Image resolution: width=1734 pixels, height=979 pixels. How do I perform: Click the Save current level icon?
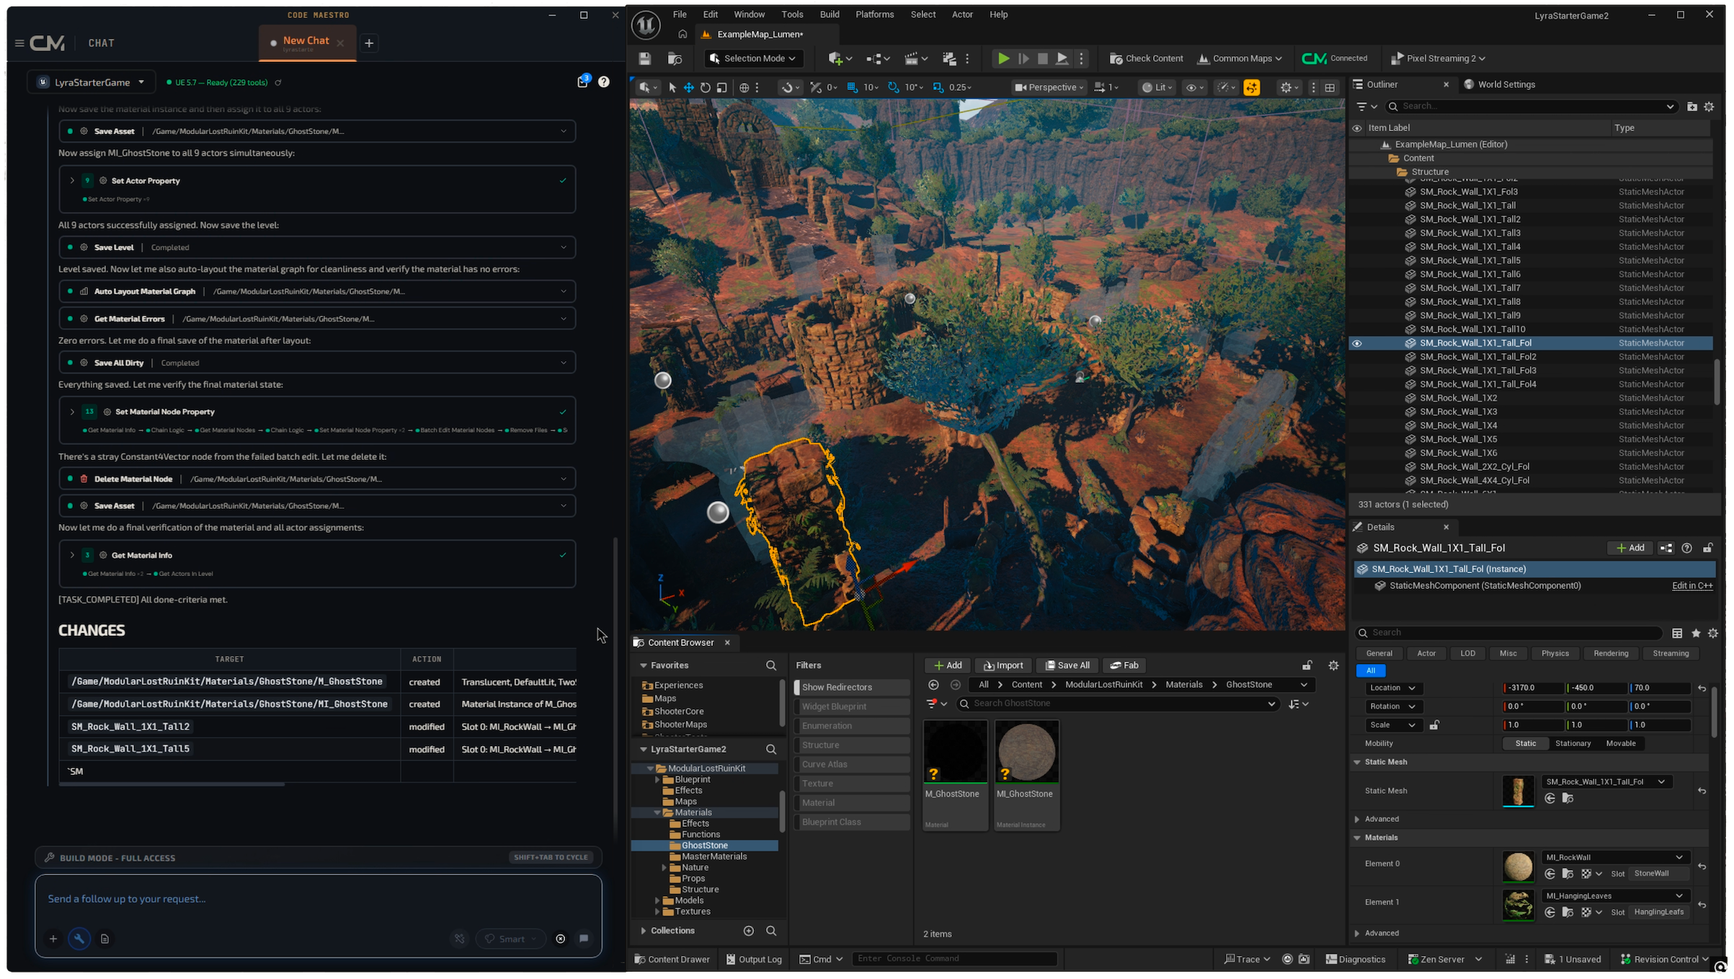(644, 58)
